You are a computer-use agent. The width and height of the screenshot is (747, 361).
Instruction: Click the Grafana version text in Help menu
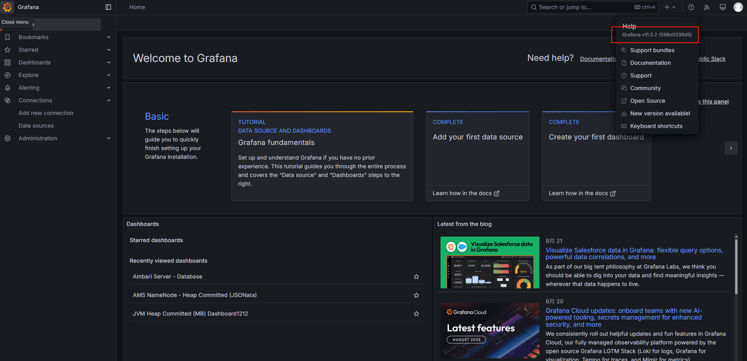(657, 35)
